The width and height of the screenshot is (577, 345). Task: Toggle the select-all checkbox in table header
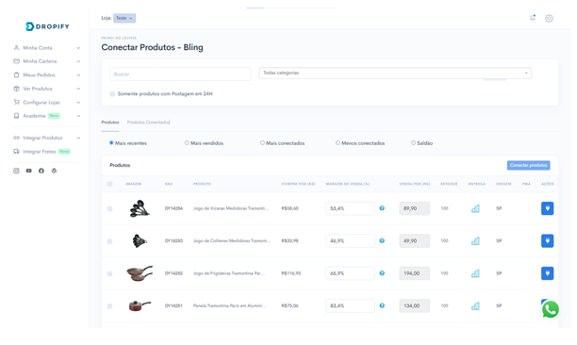[x=109, y=184]
